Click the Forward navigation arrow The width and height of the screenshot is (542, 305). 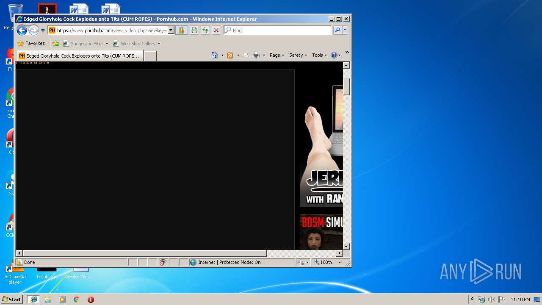pyautogui.click(x=33, y=30)
